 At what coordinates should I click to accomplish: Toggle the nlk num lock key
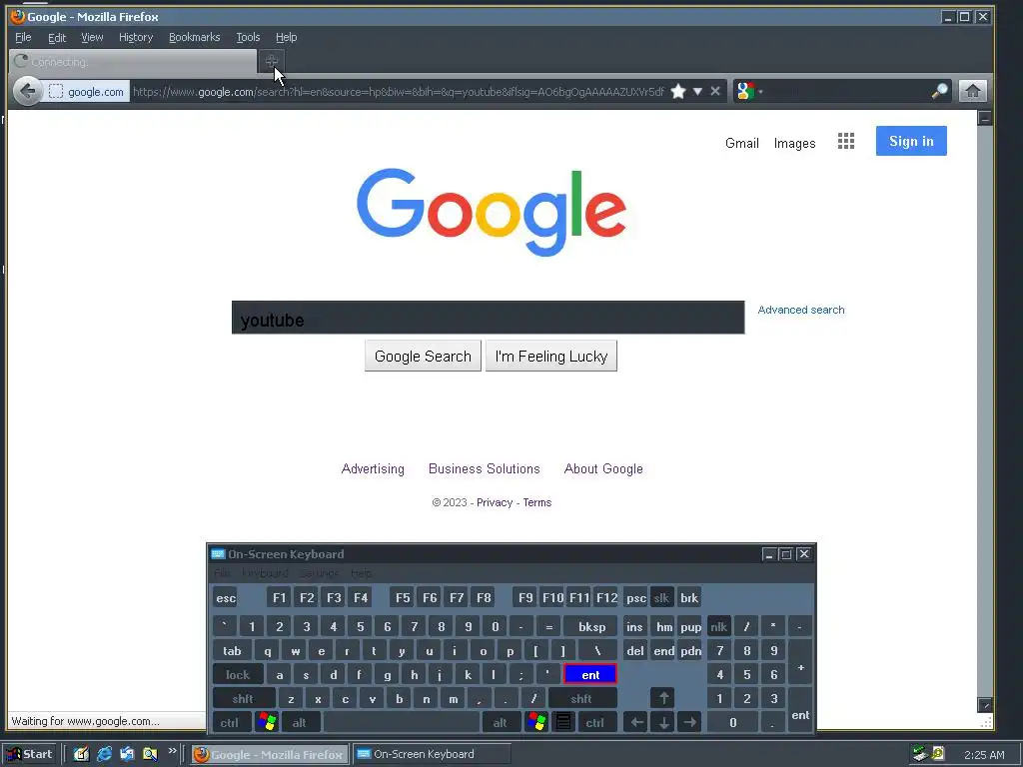719,627
